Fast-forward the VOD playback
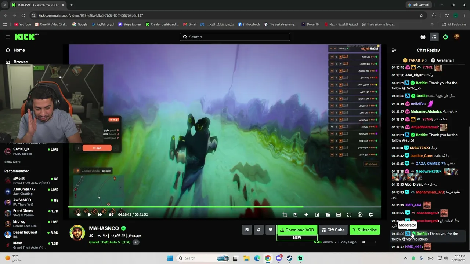The height and width of the screenshot is (264, 470). tap(100, 214)
